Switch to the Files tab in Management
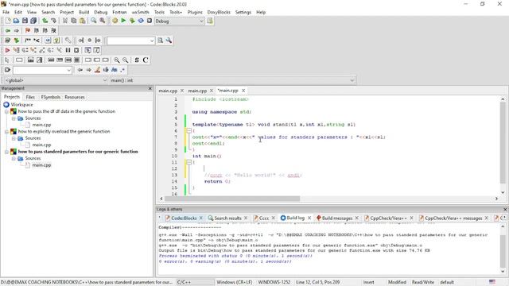This screenshot has height=286, width=509. tap(30, 97)
